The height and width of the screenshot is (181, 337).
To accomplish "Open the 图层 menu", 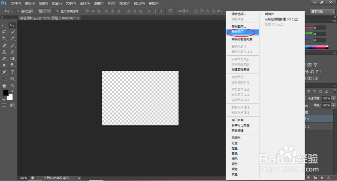I will pos(57,3).
